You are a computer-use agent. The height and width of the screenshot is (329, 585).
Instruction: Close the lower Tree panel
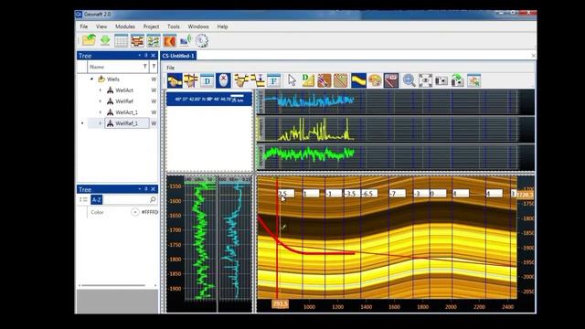coord(153,189)
